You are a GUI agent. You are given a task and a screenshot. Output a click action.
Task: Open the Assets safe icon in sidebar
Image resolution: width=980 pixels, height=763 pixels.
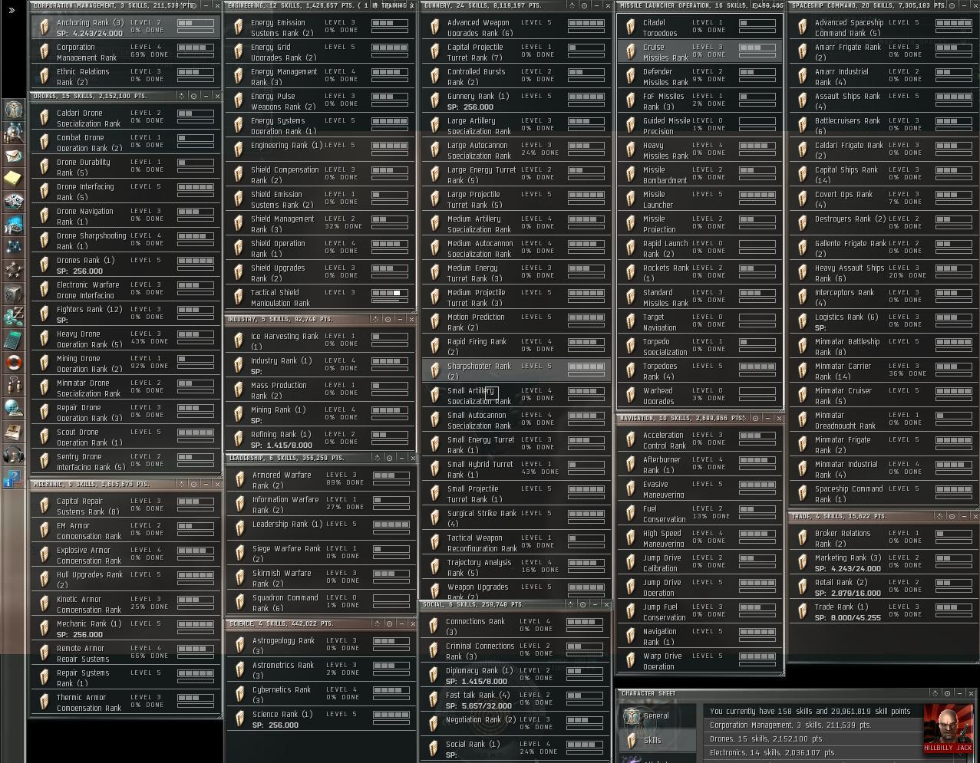coord(13,294)
